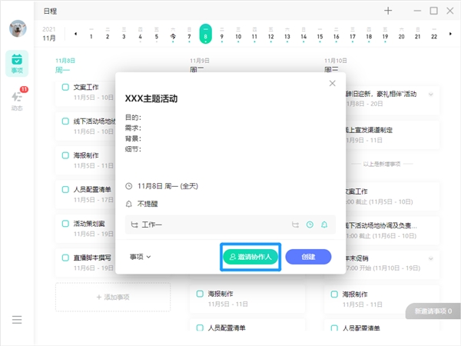Click subtask icon left of 工作一

(x=134, y=225)
